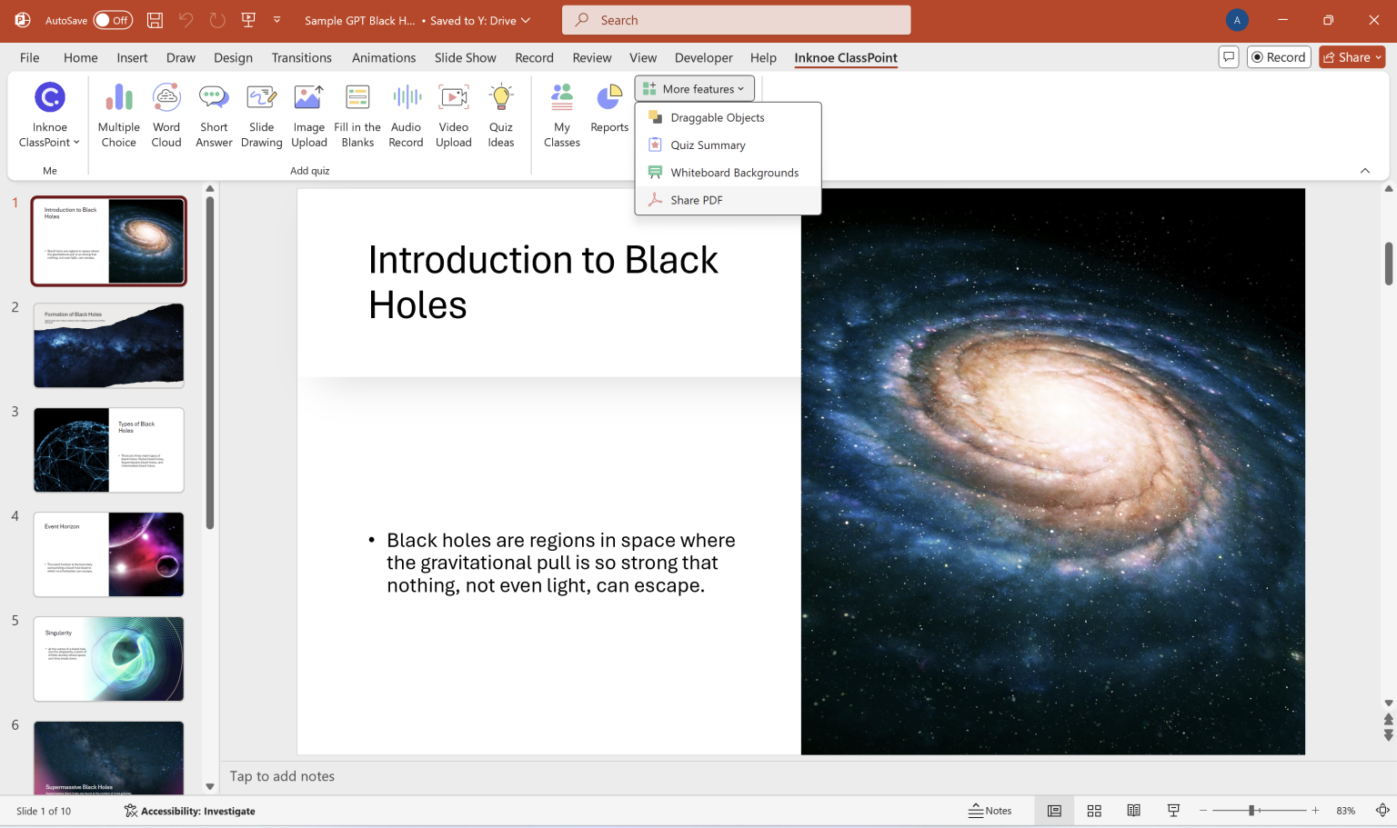Open the Inknoe ClassPoint account dropdown
Viewport: 1397px width, 828px height.
(x=49, y=114)
